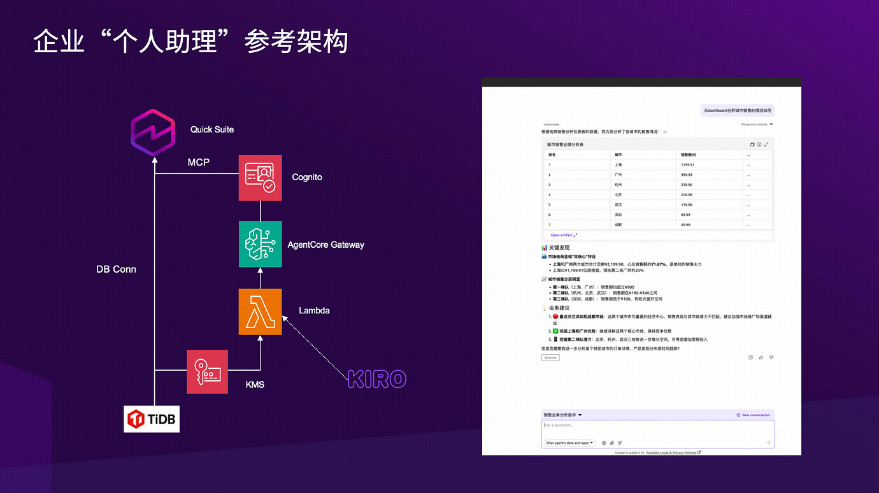Click the KIRO logo

(x=376, y=379)
